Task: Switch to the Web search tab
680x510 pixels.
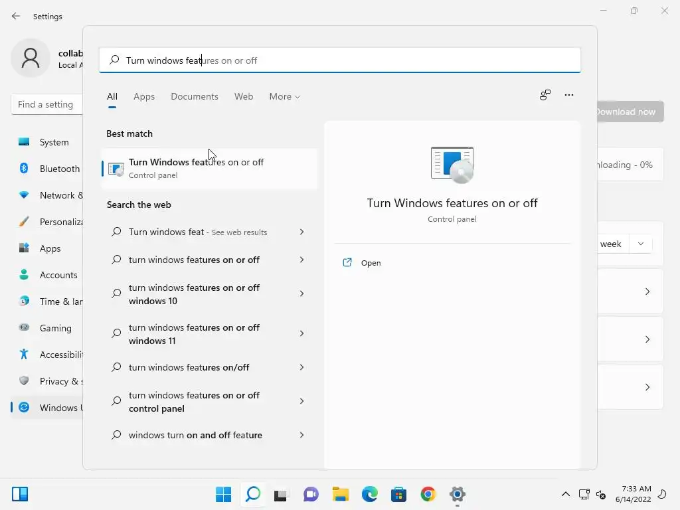Action: (244, 96)
